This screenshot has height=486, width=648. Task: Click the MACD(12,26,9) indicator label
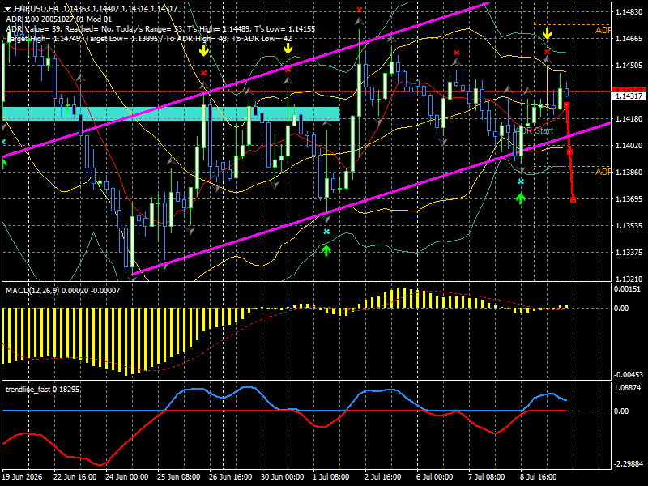(x=63, y=291)
